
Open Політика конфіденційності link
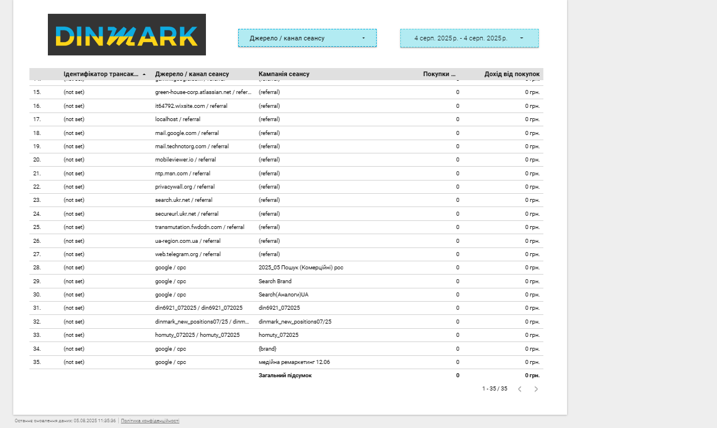point(150,421)
